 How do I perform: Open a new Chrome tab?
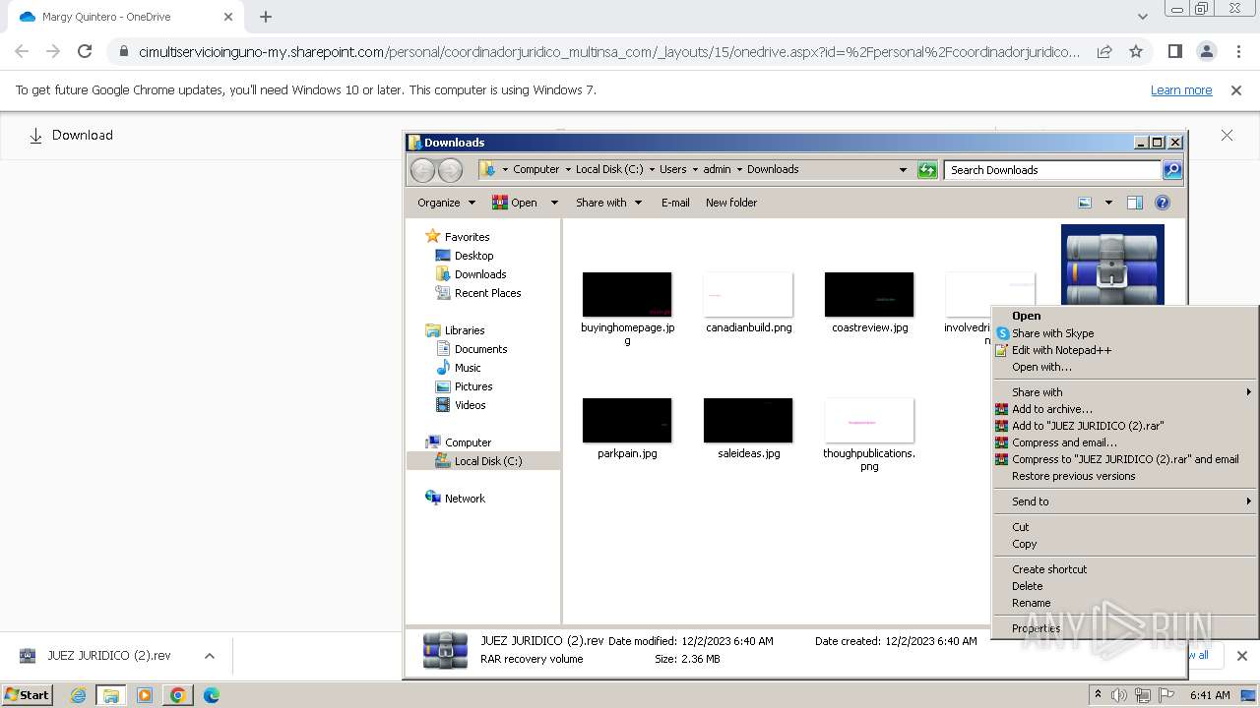(x=266, y=17)
